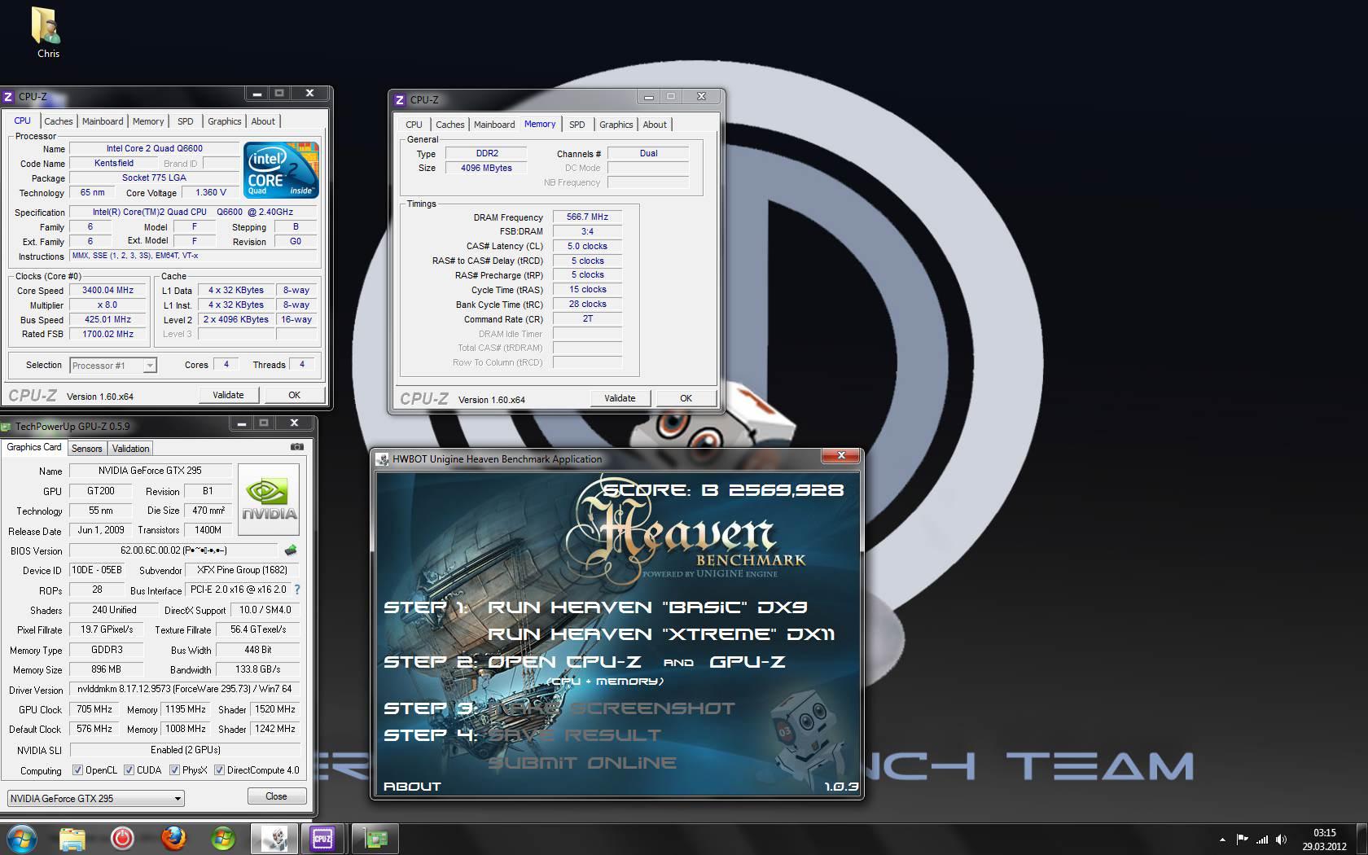Switch to CPU-Z taskbar button
The width and height of the screenshot is (1368, 855).
pos(322,838)
